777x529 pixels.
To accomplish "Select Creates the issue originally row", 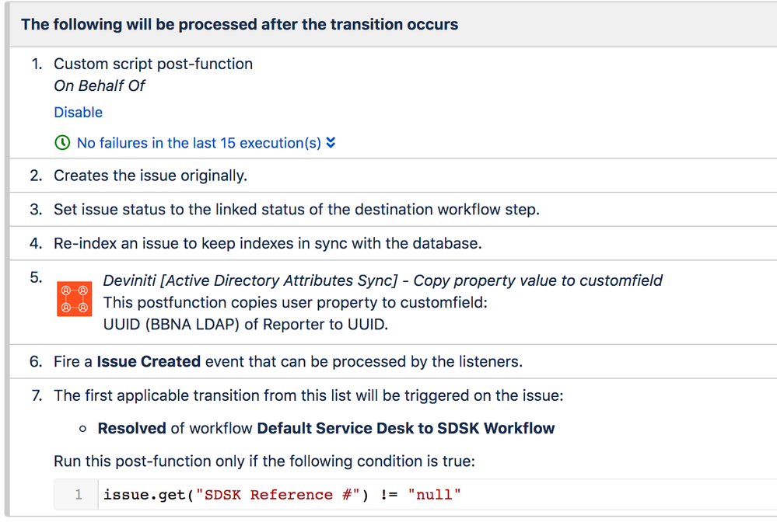I will click(394, 176).
